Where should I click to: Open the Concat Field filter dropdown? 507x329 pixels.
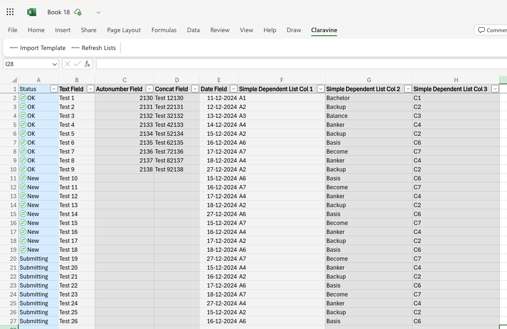coord(195,89)
